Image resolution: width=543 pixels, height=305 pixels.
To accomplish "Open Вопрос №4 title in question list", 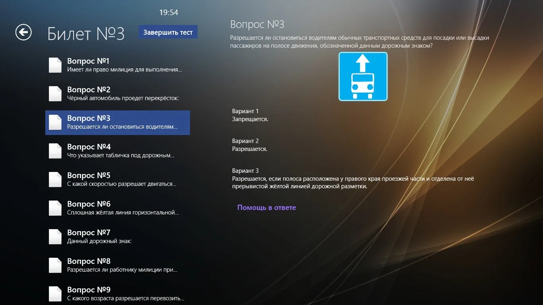I will pyautogui.click(x=89, y=147).
